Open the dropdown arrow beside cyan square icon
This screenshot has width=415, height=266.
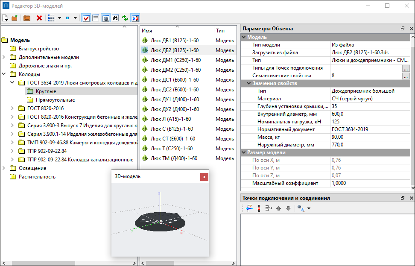point(76,18)
